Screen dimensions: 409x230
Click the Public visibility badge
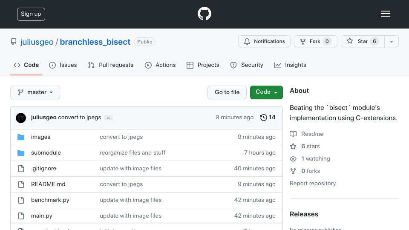144,42
